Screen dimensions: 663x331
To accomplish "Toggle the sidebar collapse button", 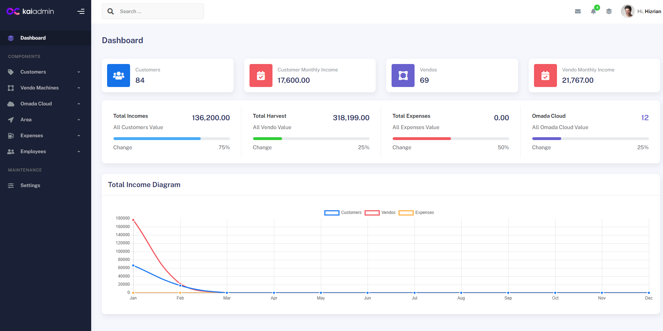I will coord(81,11).
